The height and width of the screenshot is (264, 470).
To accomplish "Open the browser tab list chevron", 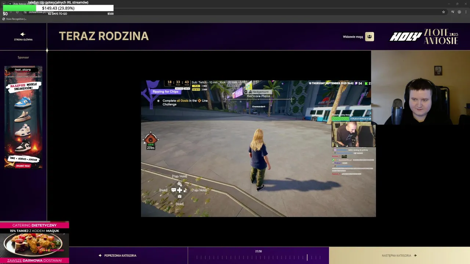I will point(4,4).
